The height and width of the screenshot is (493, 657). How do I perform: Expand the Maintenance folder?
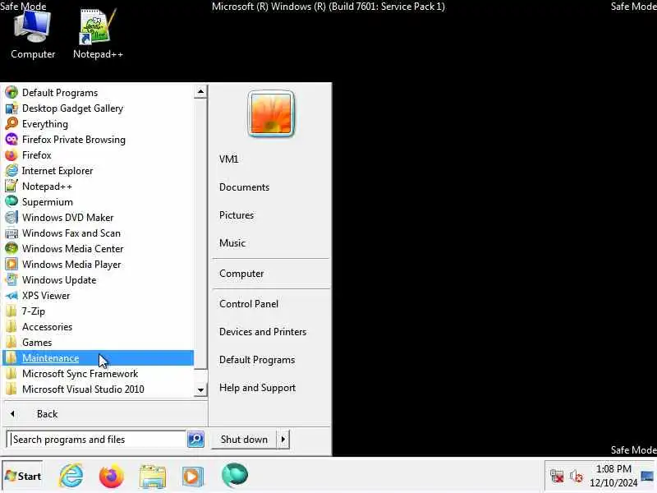point(98,358)
